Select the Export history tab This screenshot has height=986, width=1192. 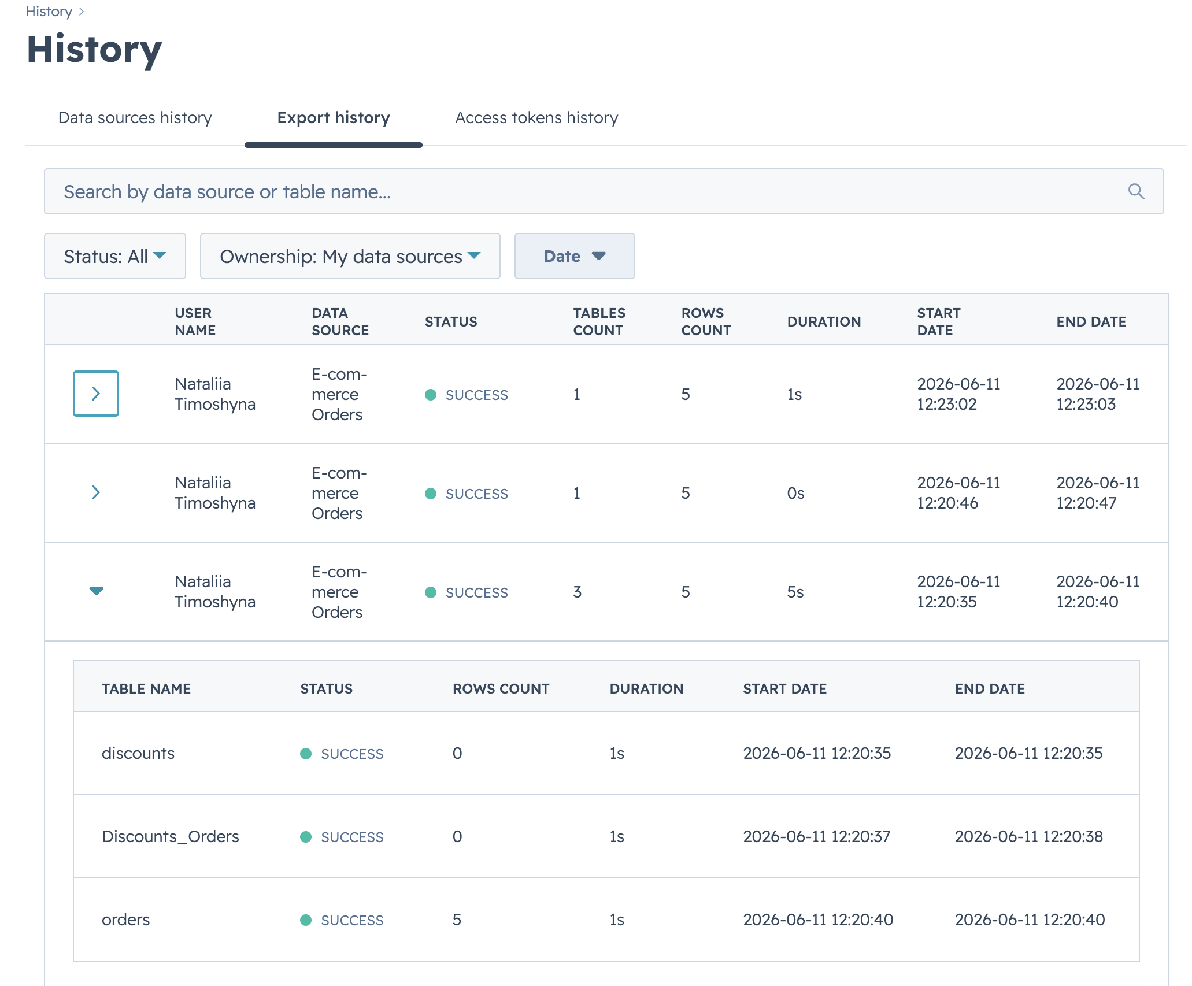tap(334, 117)
